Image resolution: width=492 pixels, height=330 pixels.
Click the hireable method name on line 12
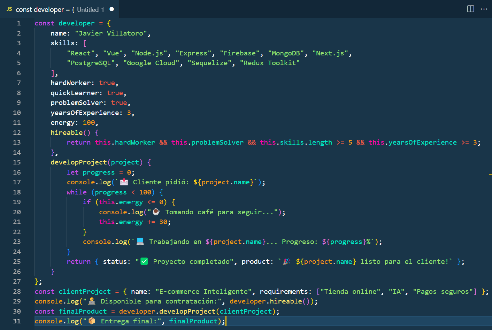(x=66, y=132)
